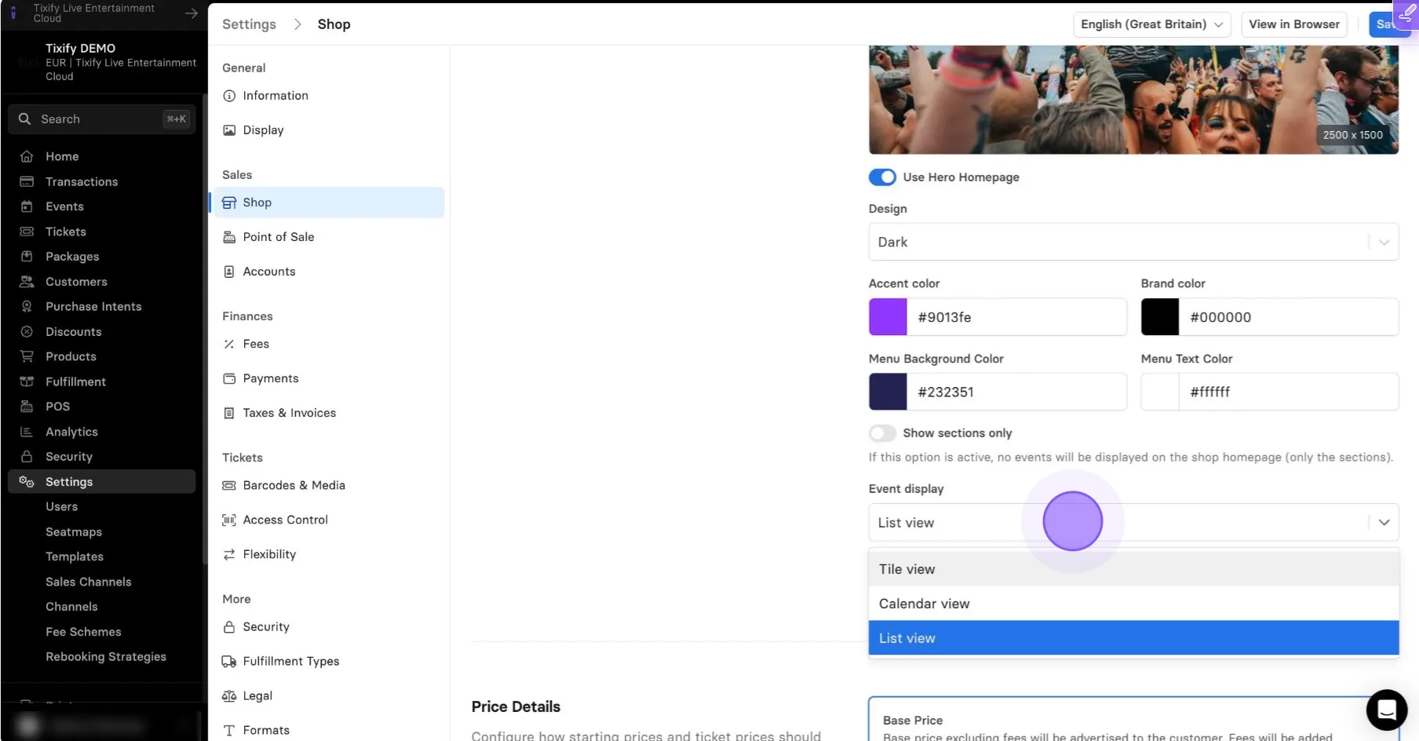Select Calendar view option
Screen dimensions: 1419x741
click(1133, 604)
